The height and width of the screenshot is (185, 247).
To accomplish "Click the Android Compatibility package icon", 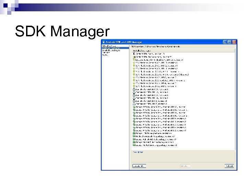I will (x=134, y=136).
